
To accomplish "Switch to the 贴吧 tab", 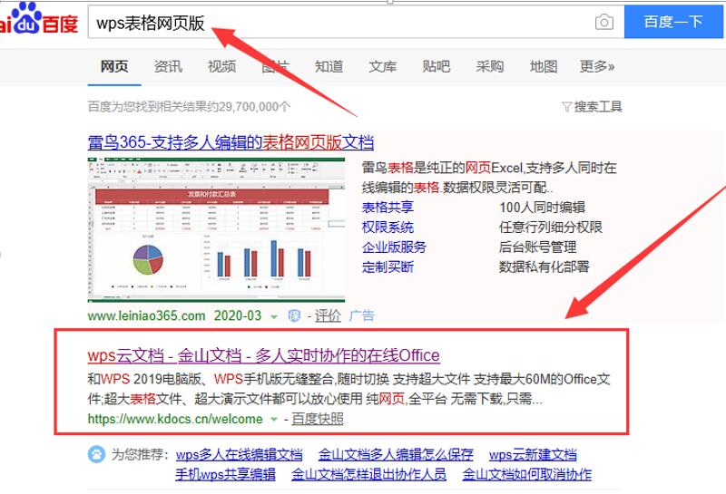I will coord(437,66).
